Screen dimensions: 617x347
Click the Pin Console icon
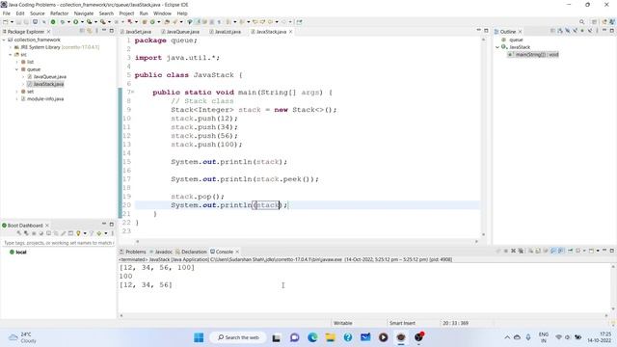[x=570, y=251]
